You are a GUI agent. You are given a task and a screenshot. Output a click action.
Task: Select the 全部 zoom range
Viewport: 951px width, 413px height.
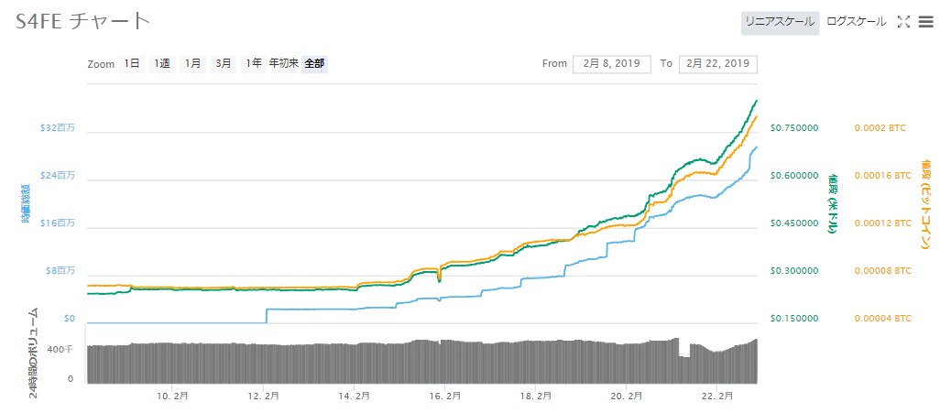click(x=314, y=64)
